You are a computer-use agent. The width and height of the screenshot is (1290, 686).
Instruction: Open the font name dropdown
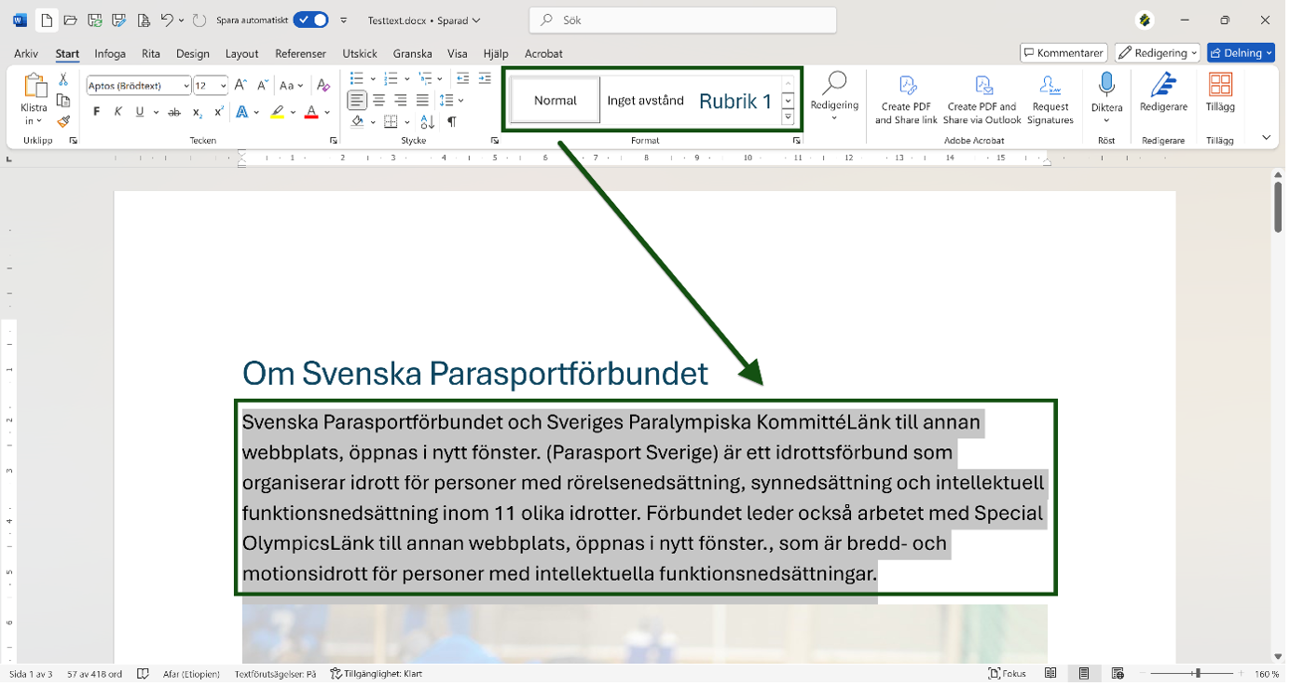click(186, 86)
